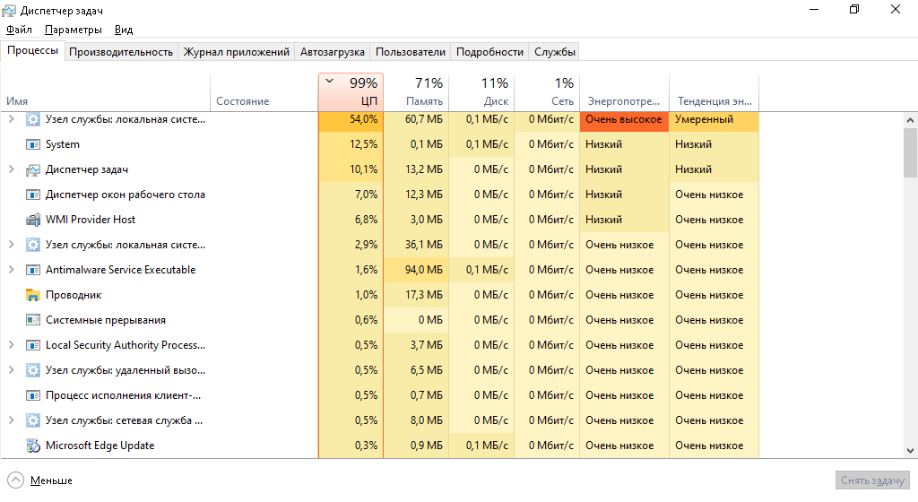This screenshot has height=502, width=918.
Task: Expand the 2,9% Узел службы row
Action: pyautogui.click(x=11, y=245)
